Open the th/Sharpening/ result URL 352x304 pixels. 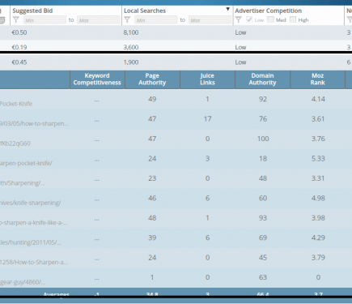(x=23, y=183)
